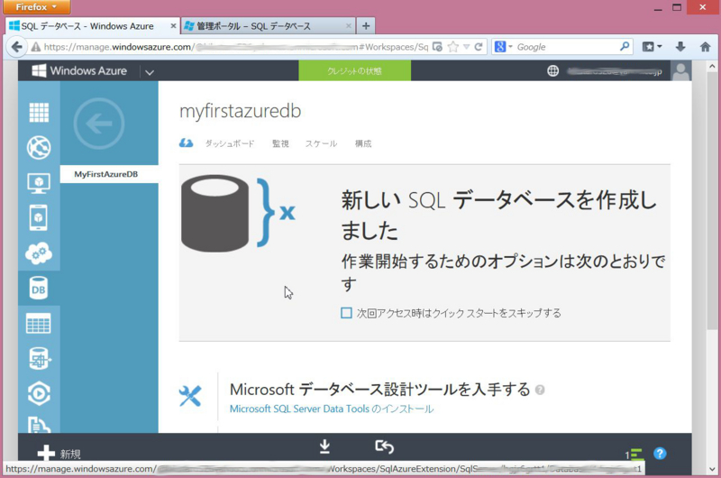Viewport: 721px width, 478px height.
Task: Bookmark this page with the star
Action: [x=453, y=47]
